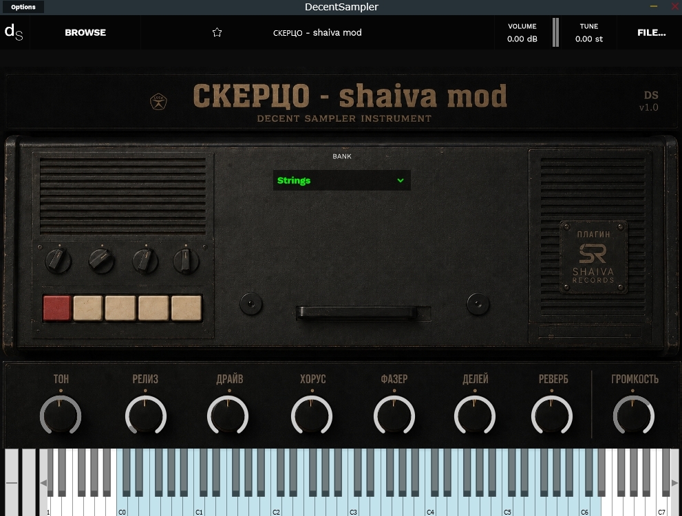Click the DecentSampler ds logo icon
This screenshot has height=516, width=682.
pos(14,32)
